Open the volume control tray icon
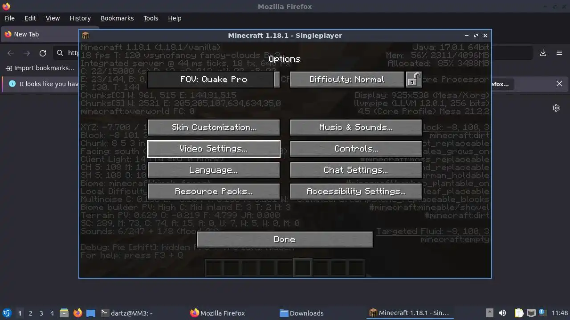The width and height of the screenshot is (570, 320). click(502, 313)
